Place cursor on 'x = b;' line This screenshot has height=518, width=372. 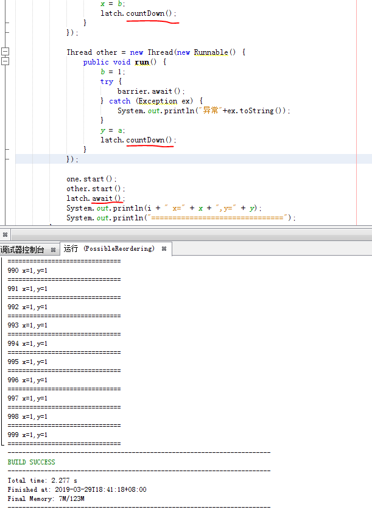pyautogui.click(x=113, y=4)
